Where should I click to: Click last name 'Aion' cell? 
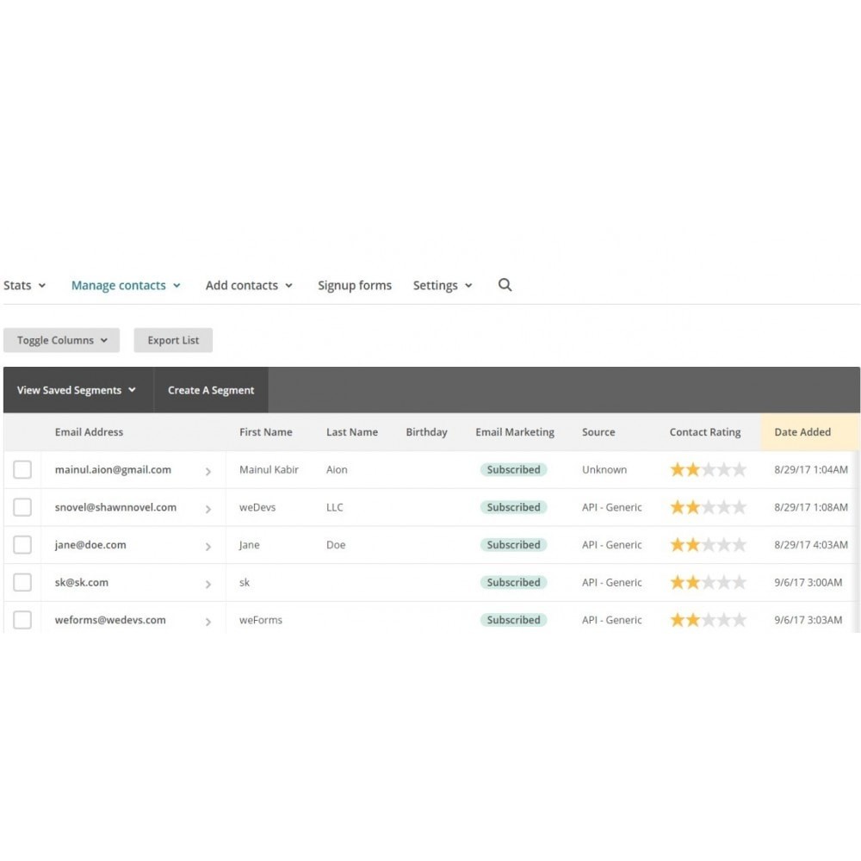(x=337, y=469)
